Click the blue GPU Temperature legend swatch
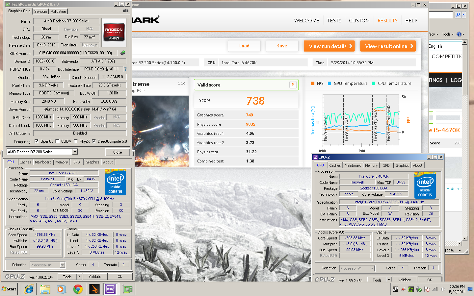Viewport: 474px width, 296px height. point(329,84)
